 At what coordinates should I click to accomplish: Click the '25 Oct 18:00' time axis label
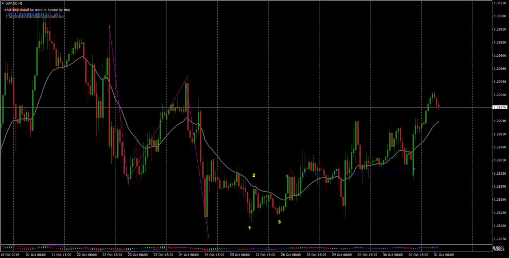(x=265, y=255)
